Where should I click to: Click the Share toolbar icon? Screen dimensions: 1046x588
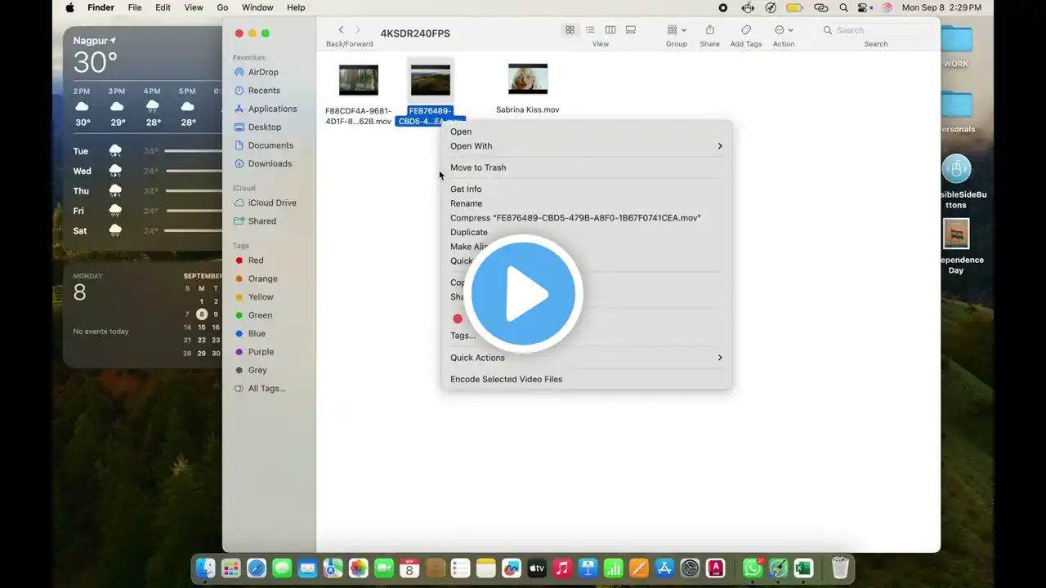pyautogui.click(x=709, y=30)
